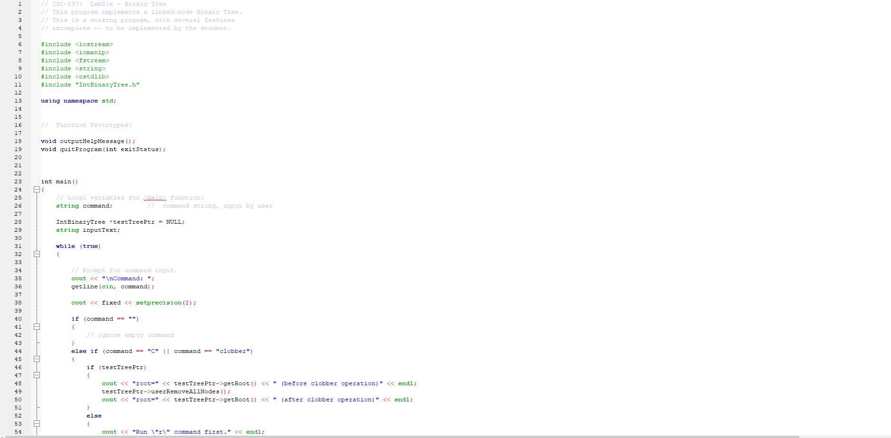Collapse the while loop fold at line 32
Viewport: 891px width, 438px height.
[x=37, y=254]
